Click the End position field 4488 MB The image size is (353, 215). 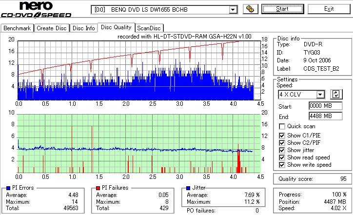326,116
